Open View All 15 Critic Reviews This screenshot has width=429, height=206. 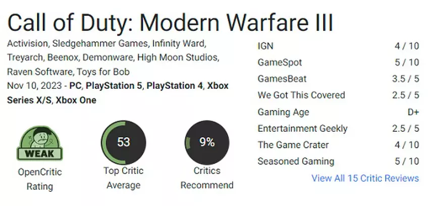365,178
